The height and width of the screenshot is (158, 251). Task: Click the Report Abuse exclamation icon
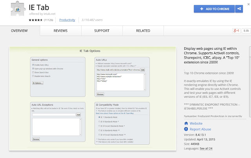tap(186, 129)
